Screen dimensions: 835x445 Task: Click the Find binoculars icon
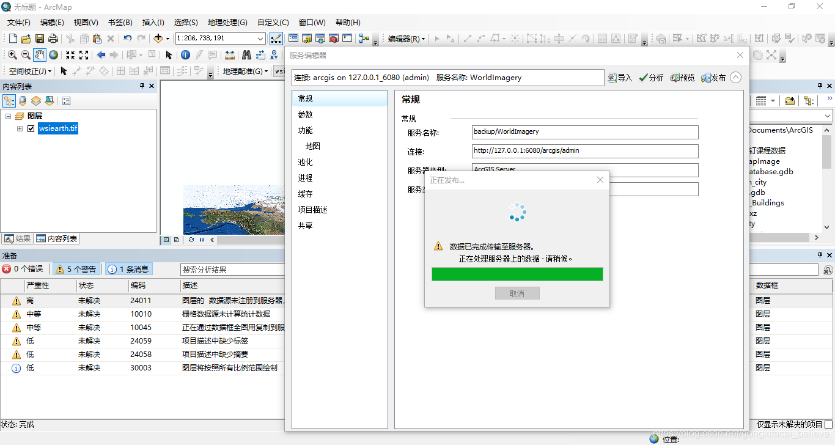click(x=247, y=55)
